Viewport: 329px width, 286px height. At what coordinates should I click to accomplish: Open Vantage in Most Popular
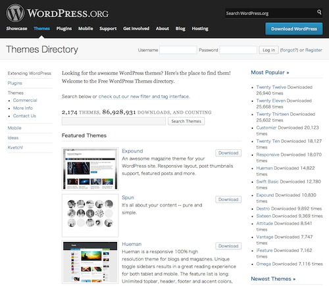point(265,237)
